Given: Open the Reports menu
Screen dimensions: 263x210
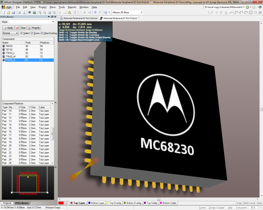Looking at the screenshot, I should (x=72, y=7).
